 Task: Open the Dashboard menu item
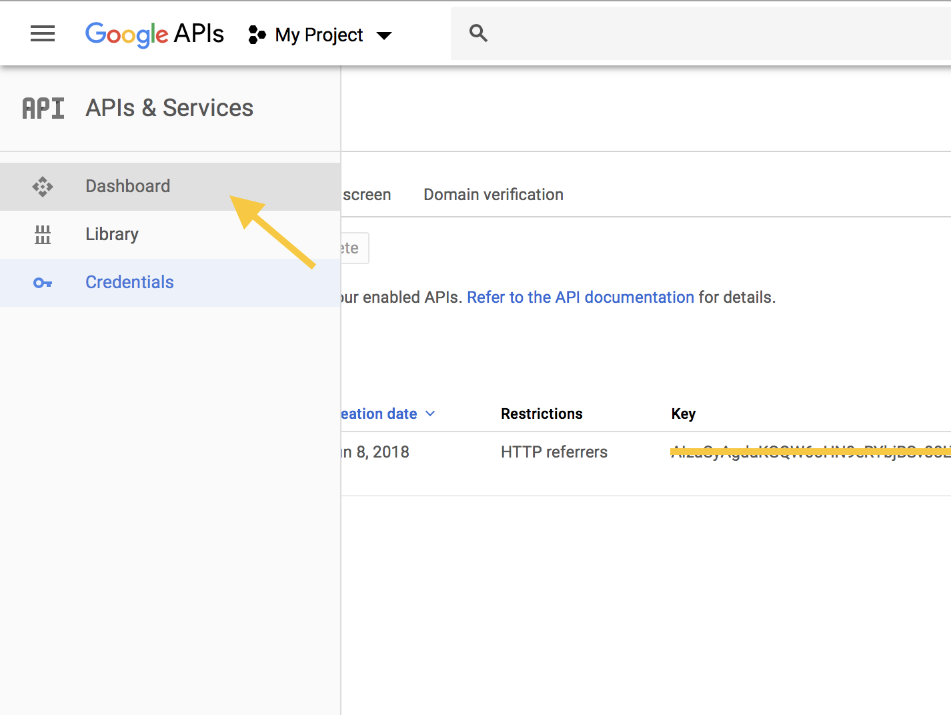[170, 187]
